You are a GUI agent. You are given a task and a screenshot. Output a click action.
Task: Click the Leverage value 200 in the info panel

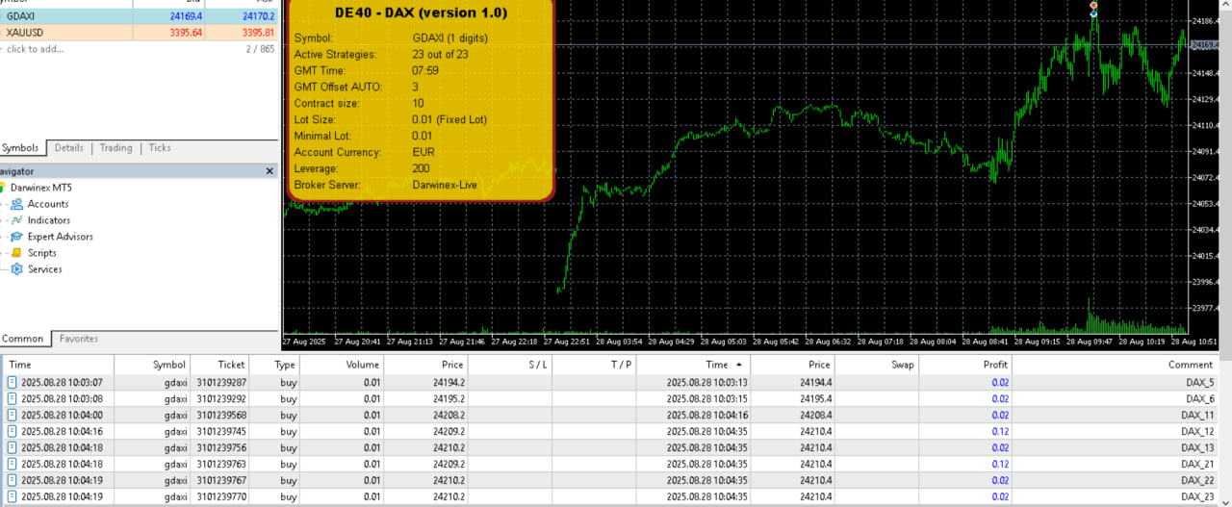[421, 168]
